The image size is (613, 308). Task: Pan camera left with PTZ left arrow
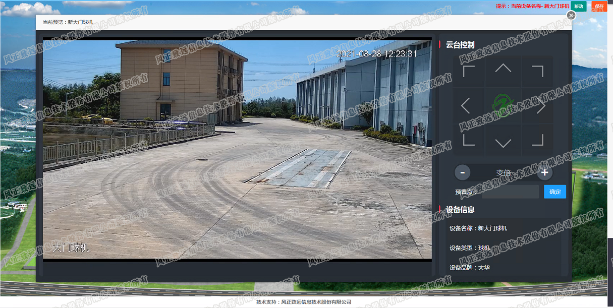(x=466, y=106)
